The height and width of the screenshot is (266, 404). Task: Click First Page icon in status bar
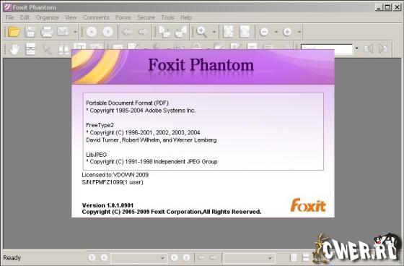point(92,257)
